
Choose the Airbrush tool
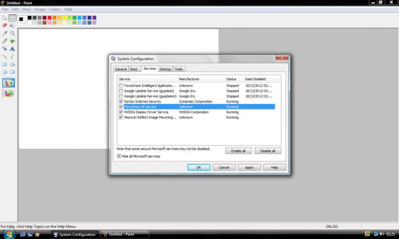tap(5, 49)
